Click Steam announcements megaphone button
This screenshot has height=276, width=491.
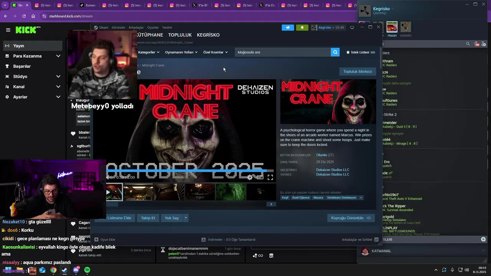(x=288, y=28)
